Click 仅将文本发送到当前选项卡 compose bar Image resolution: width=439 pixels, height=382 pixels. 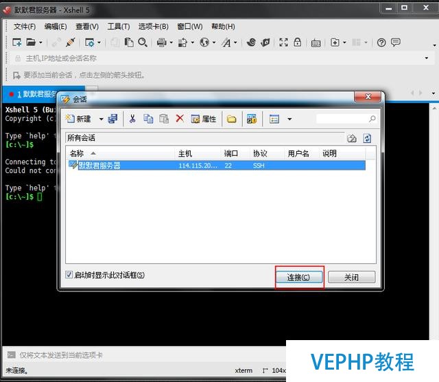pos(145,355)
